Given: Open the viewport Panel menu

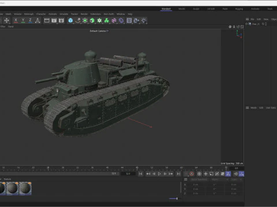Looking at the screenshot, I should pyautogui.click(x=11, y=26).
